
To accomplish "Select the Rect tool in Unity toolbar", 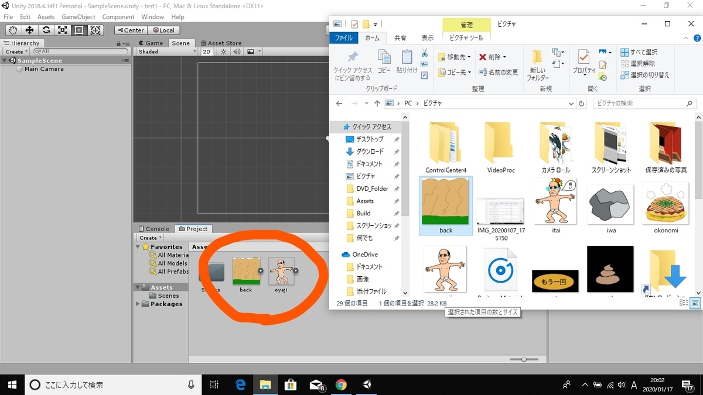I will click(x=79, y=30).
